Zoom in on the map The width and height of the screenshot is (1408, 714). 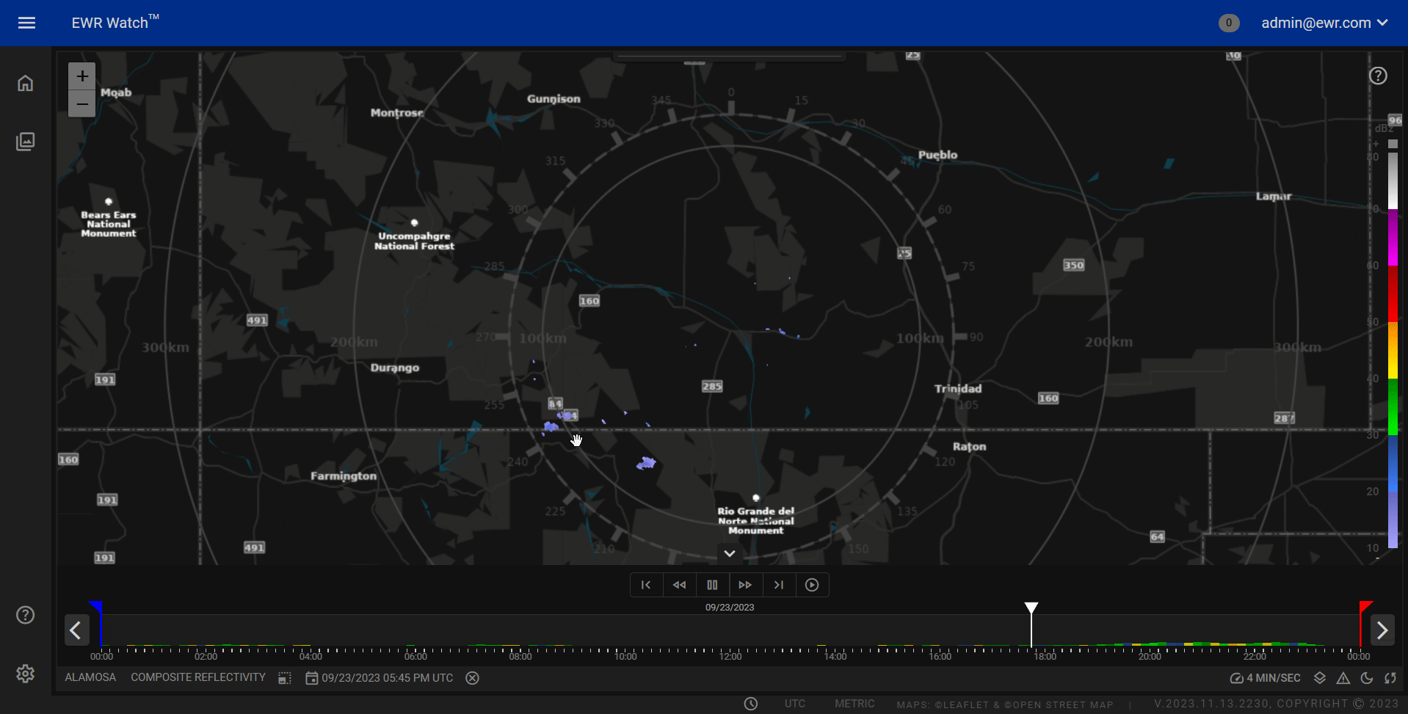(82, 76)
